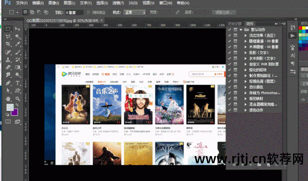Viewport: 308px width, 181px height.
Task: Click the 调整边缘 button
Action: click(x=224, y=12)
